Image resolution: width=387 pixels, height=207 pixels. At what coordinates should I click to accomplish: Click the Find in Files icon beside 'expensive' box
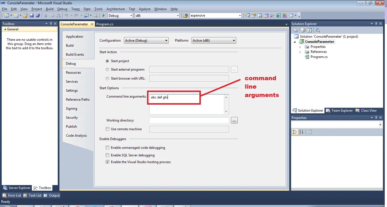pos(185,15)
